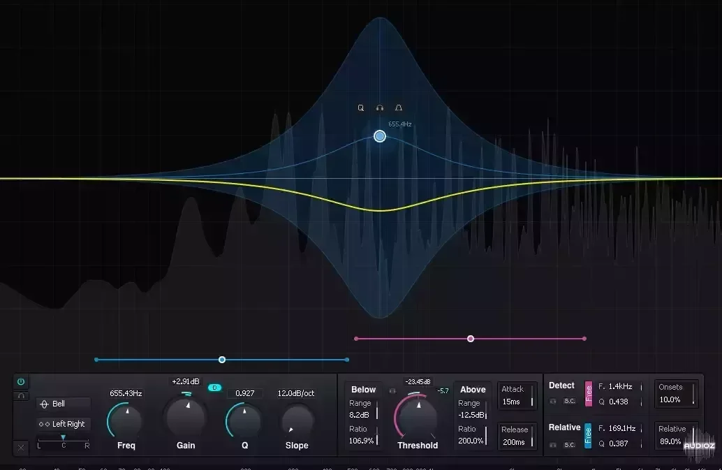Click the Slope knob

tap(297, 420)
